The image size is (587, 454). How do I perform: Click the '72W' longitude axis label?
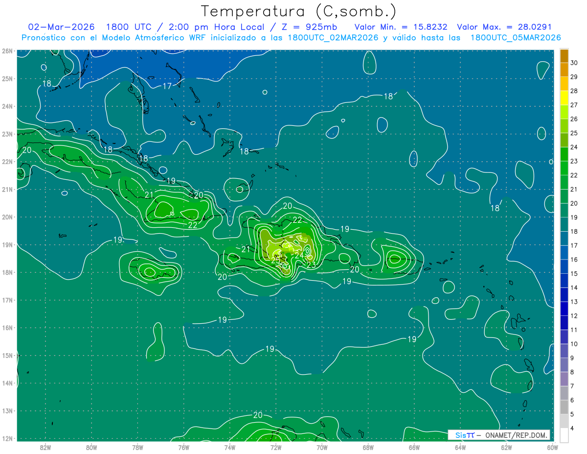276,447
